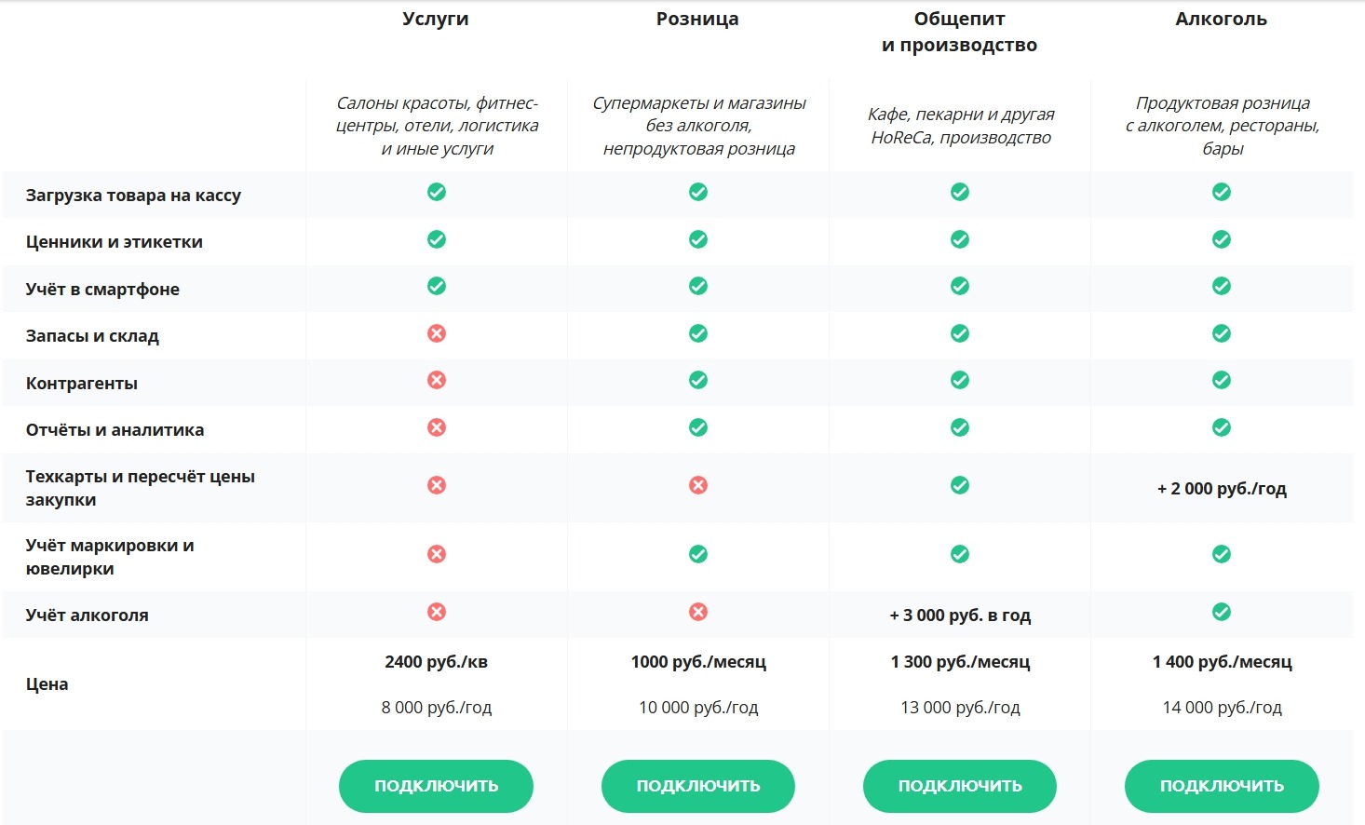Image resolution: width=1365 pixels, height=825 pixels.
Task: Click the Услуги ПОДКЛЮЧИТЬ button
Action: coord(436,786)
